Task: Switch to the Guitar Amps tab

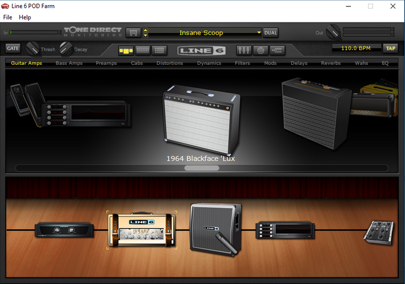Action: [x=26, y=63]
